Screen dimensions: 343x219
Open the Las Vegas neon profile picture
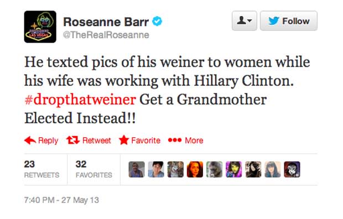click(x=40, y=27)
